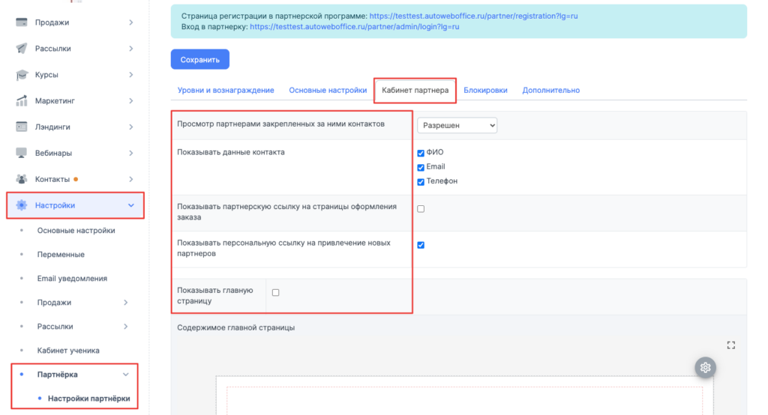Toggle the Телефон checkbox

point(421,181)
